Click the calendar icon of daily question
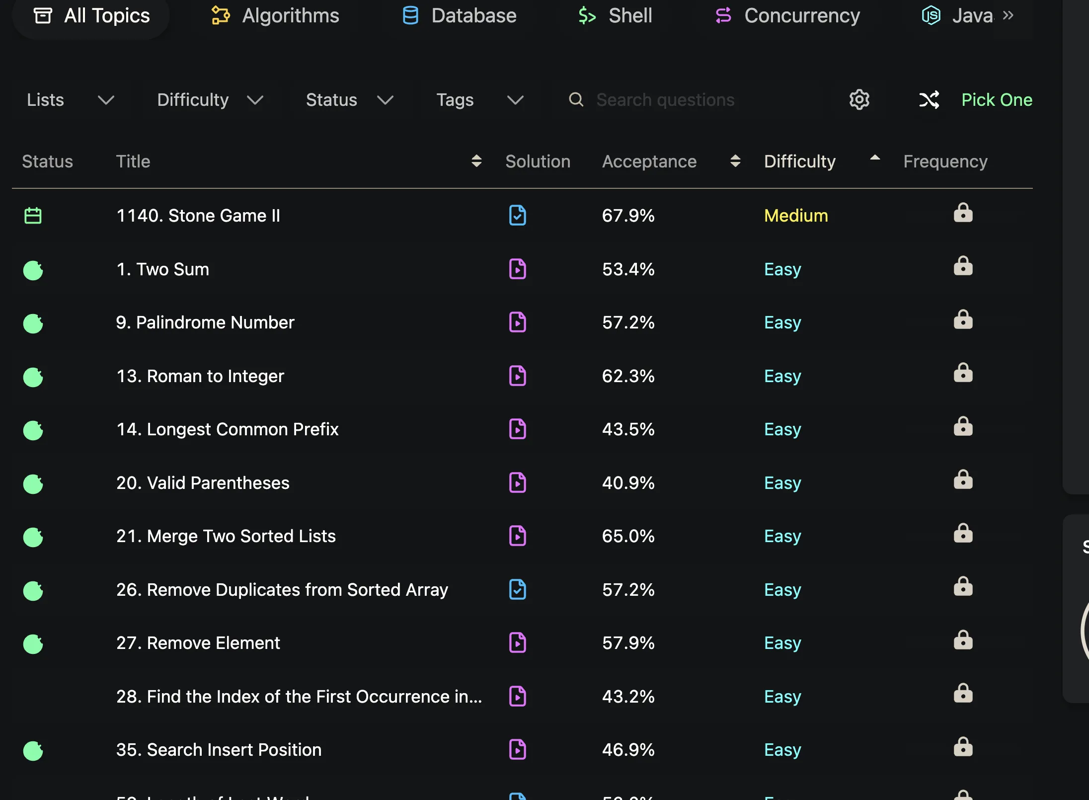1089x800 pixels. pyautogui.click(x=33, y=216)
